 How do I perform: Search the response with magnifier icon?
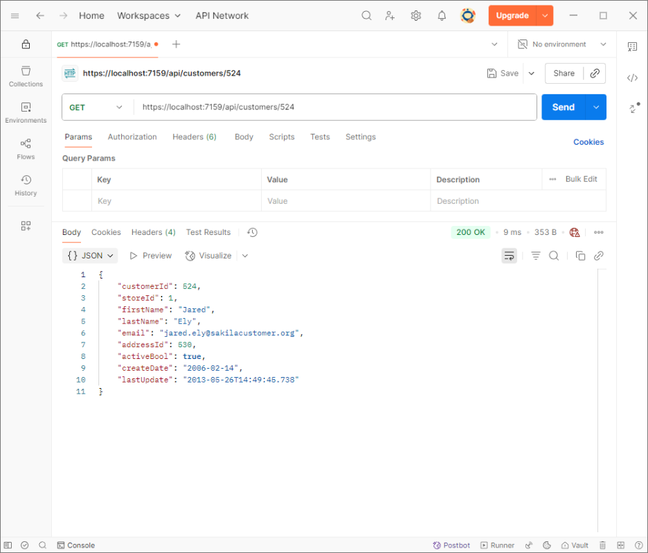(554, 256)
